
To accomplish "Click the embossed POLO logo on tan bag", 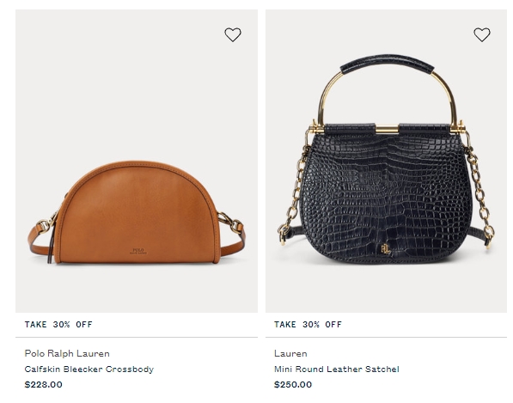I will pos(138,251).
